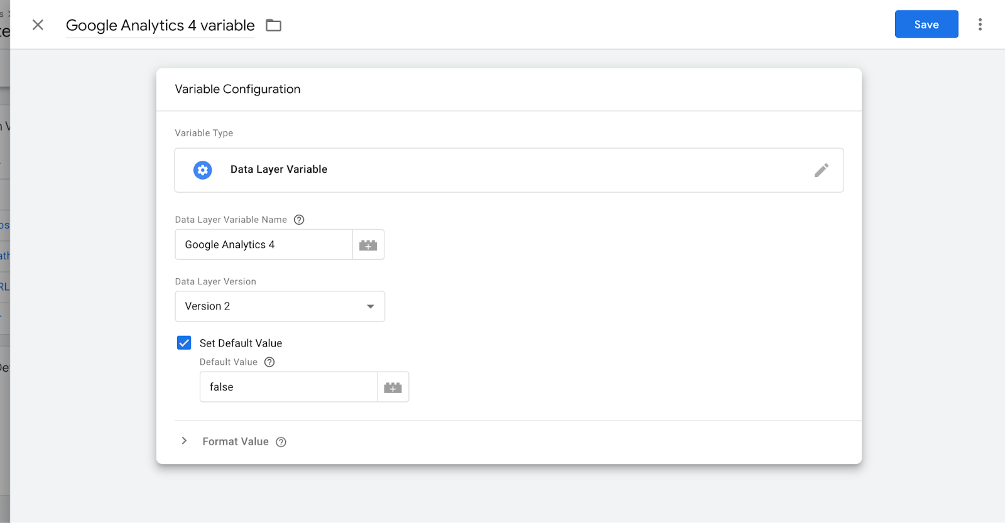Click the Variable Configuration heading
Image resolution: width=1005 pixels, height=523 pixels.
[x=237, y=89]
